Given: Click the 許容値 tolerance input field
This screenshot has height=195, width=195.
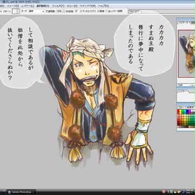Looking at the screenshot, I should tap(76, 11).
